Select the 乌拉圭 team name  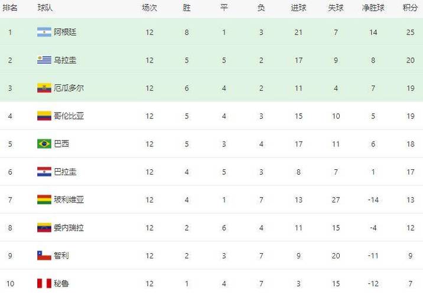tap(65, 60)
